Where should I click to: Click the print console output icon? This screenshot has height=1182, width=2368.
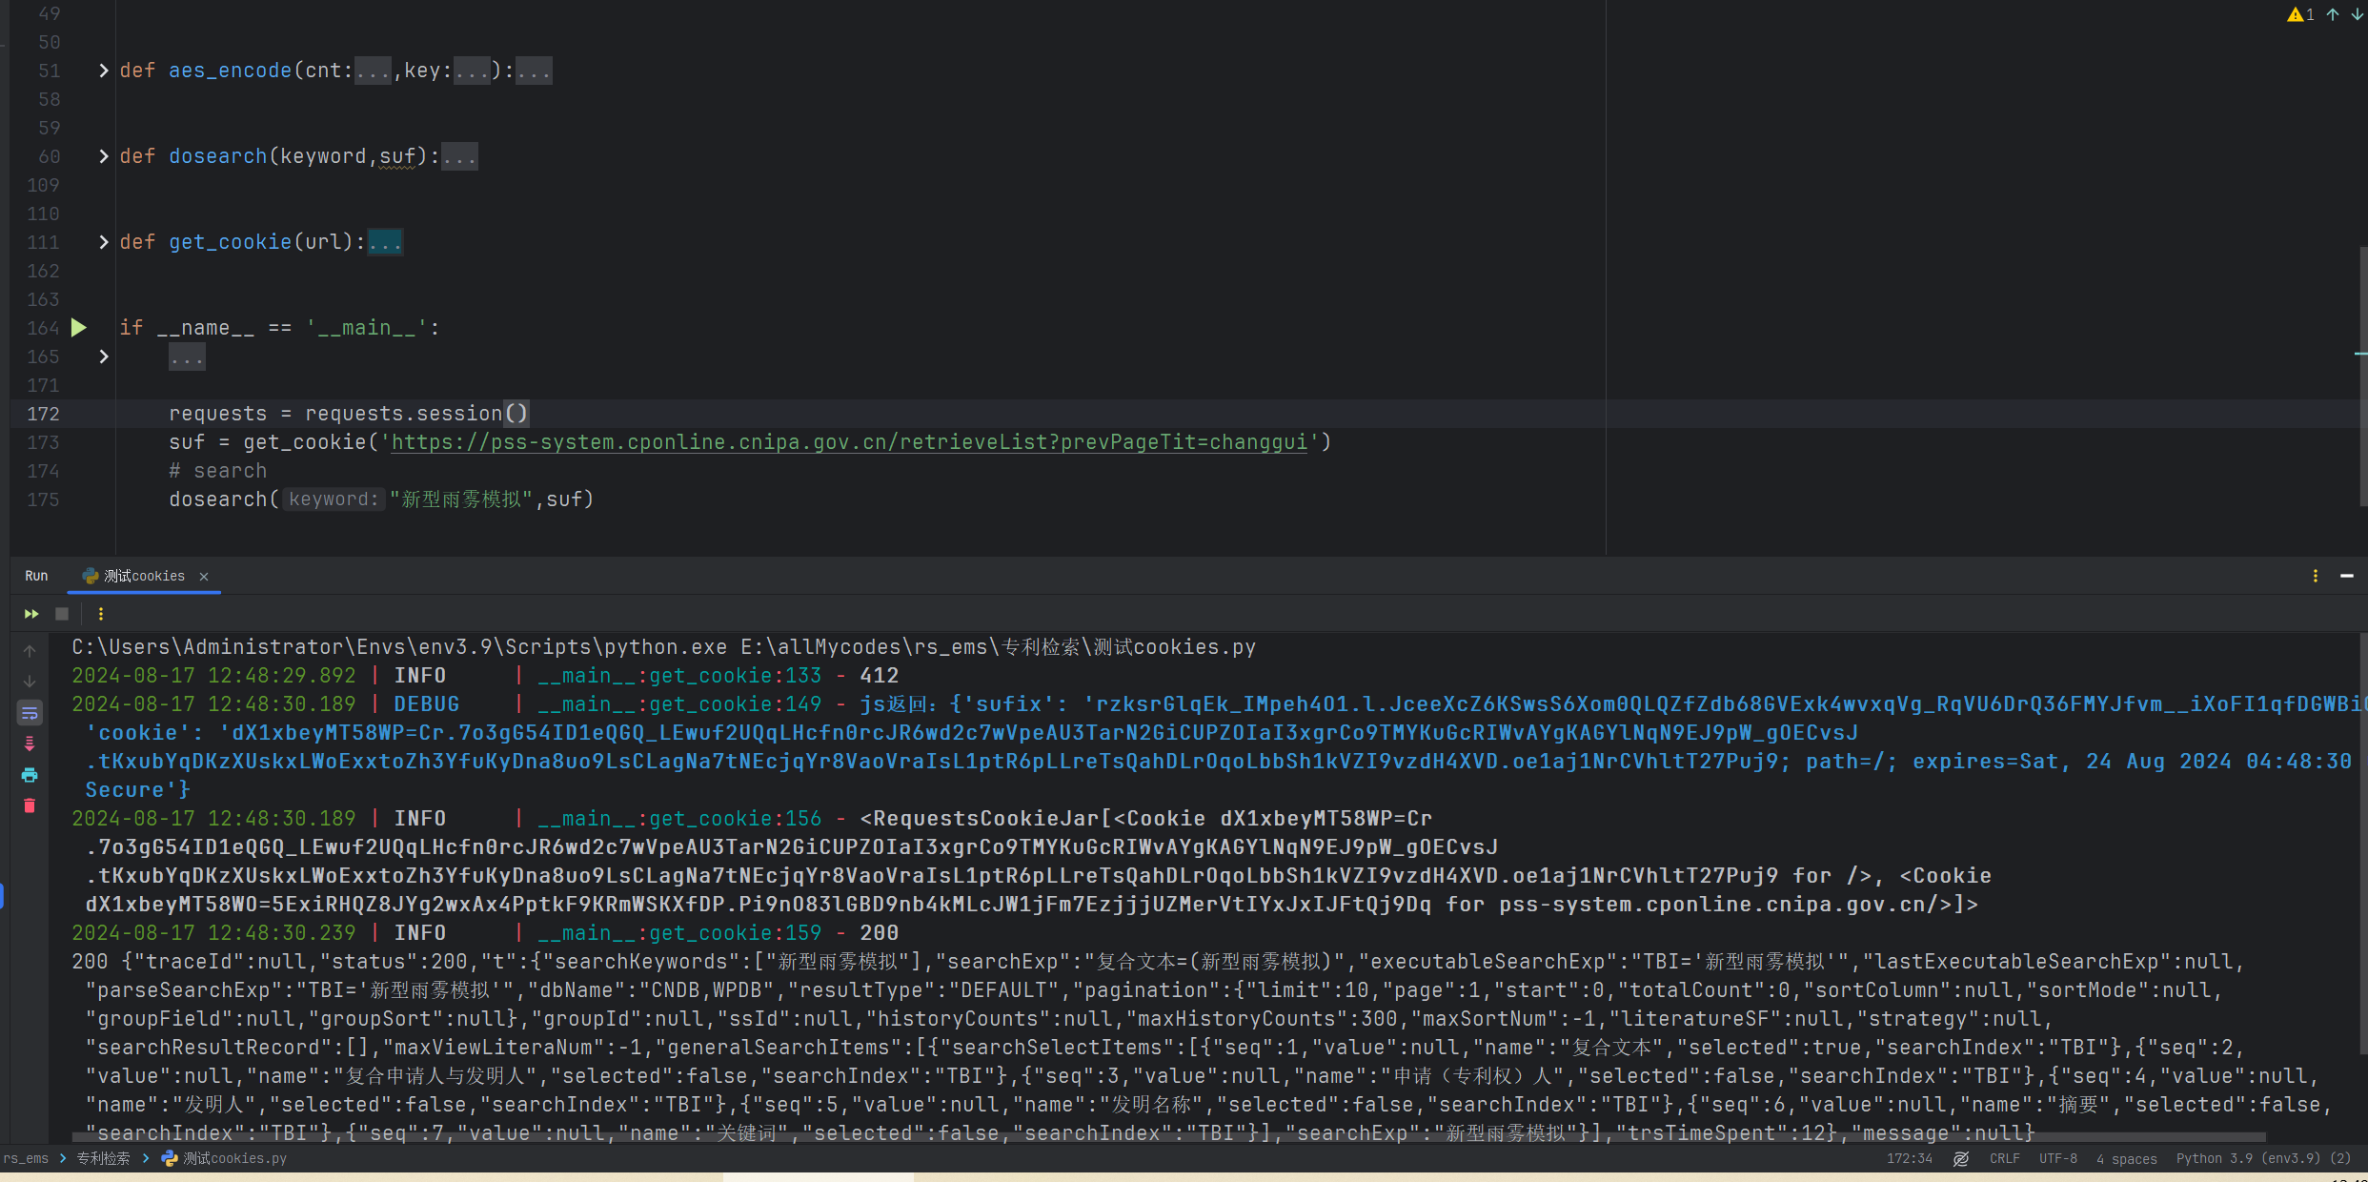[x=30, y=775]
